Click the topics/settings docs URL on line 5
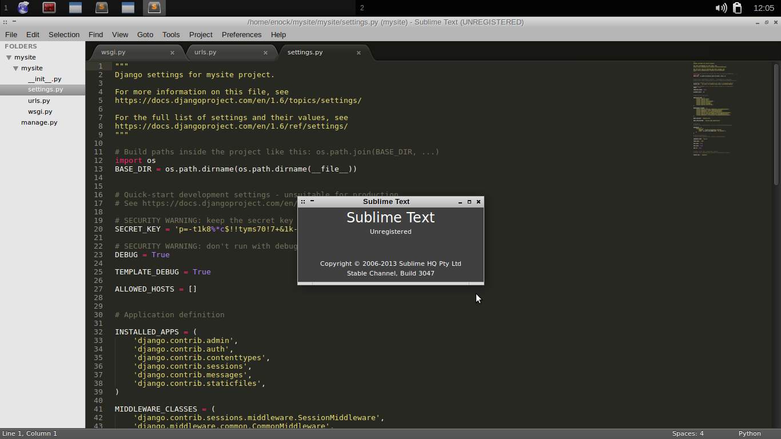 (238, 101)
